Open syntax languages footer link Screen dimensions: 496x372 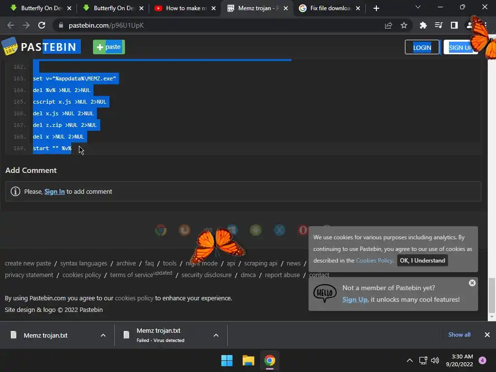[x=83, y=263]
